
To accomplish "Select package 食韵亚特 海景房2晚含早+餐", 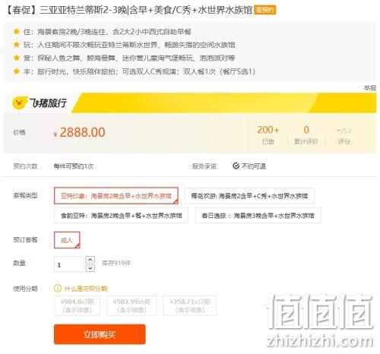I will [121, 216].
